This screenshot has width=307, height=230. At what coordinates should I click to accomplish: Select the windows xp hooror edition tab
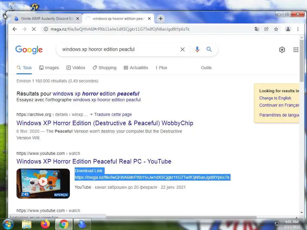[118, 19]
